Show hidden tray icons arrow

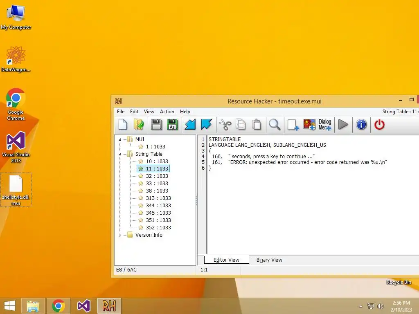click(360, 306)
